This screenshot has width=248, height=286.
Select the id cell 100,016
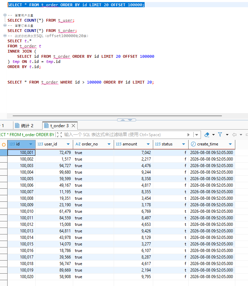click(22, 251)
